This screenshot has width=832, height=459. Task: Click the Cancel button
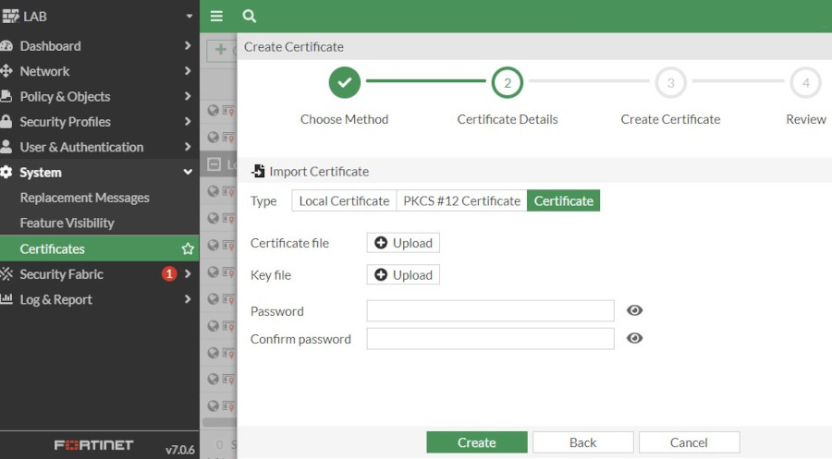(689, 442)
